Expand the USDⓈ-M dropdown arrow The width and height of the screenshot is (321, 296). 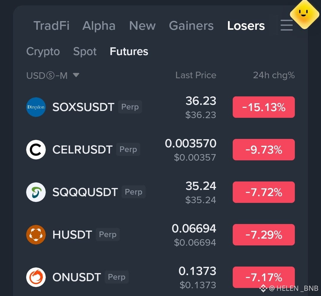pyautogui.click(x=76, y=75)
